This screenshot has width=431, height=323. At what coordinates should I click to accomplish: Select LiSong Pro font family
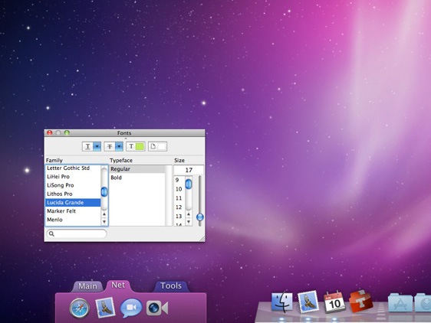click(x=73, y=185)
